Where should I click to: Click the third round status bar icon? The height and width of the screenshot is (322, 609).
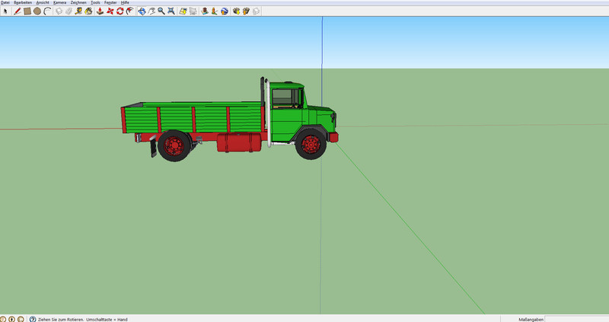point(21,319)
